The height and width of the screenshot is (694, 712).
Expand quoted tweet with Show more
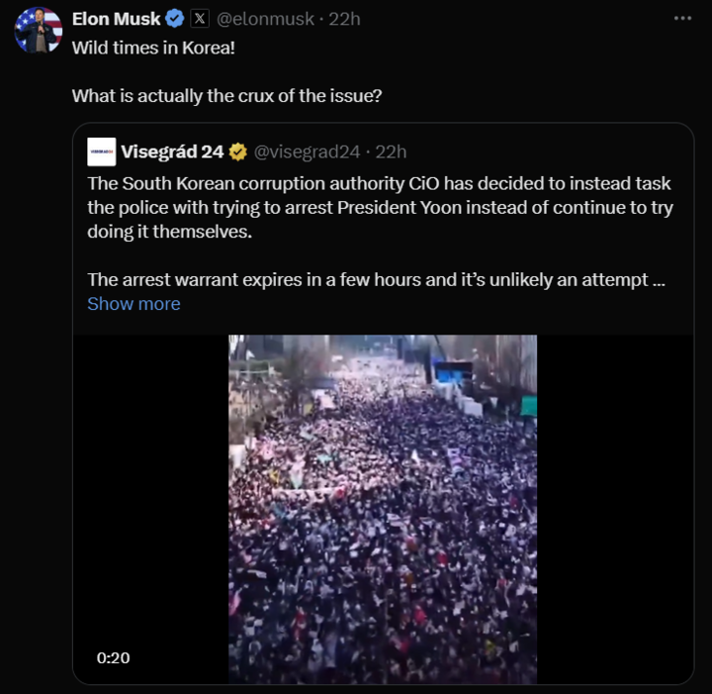tap(133, 304)
